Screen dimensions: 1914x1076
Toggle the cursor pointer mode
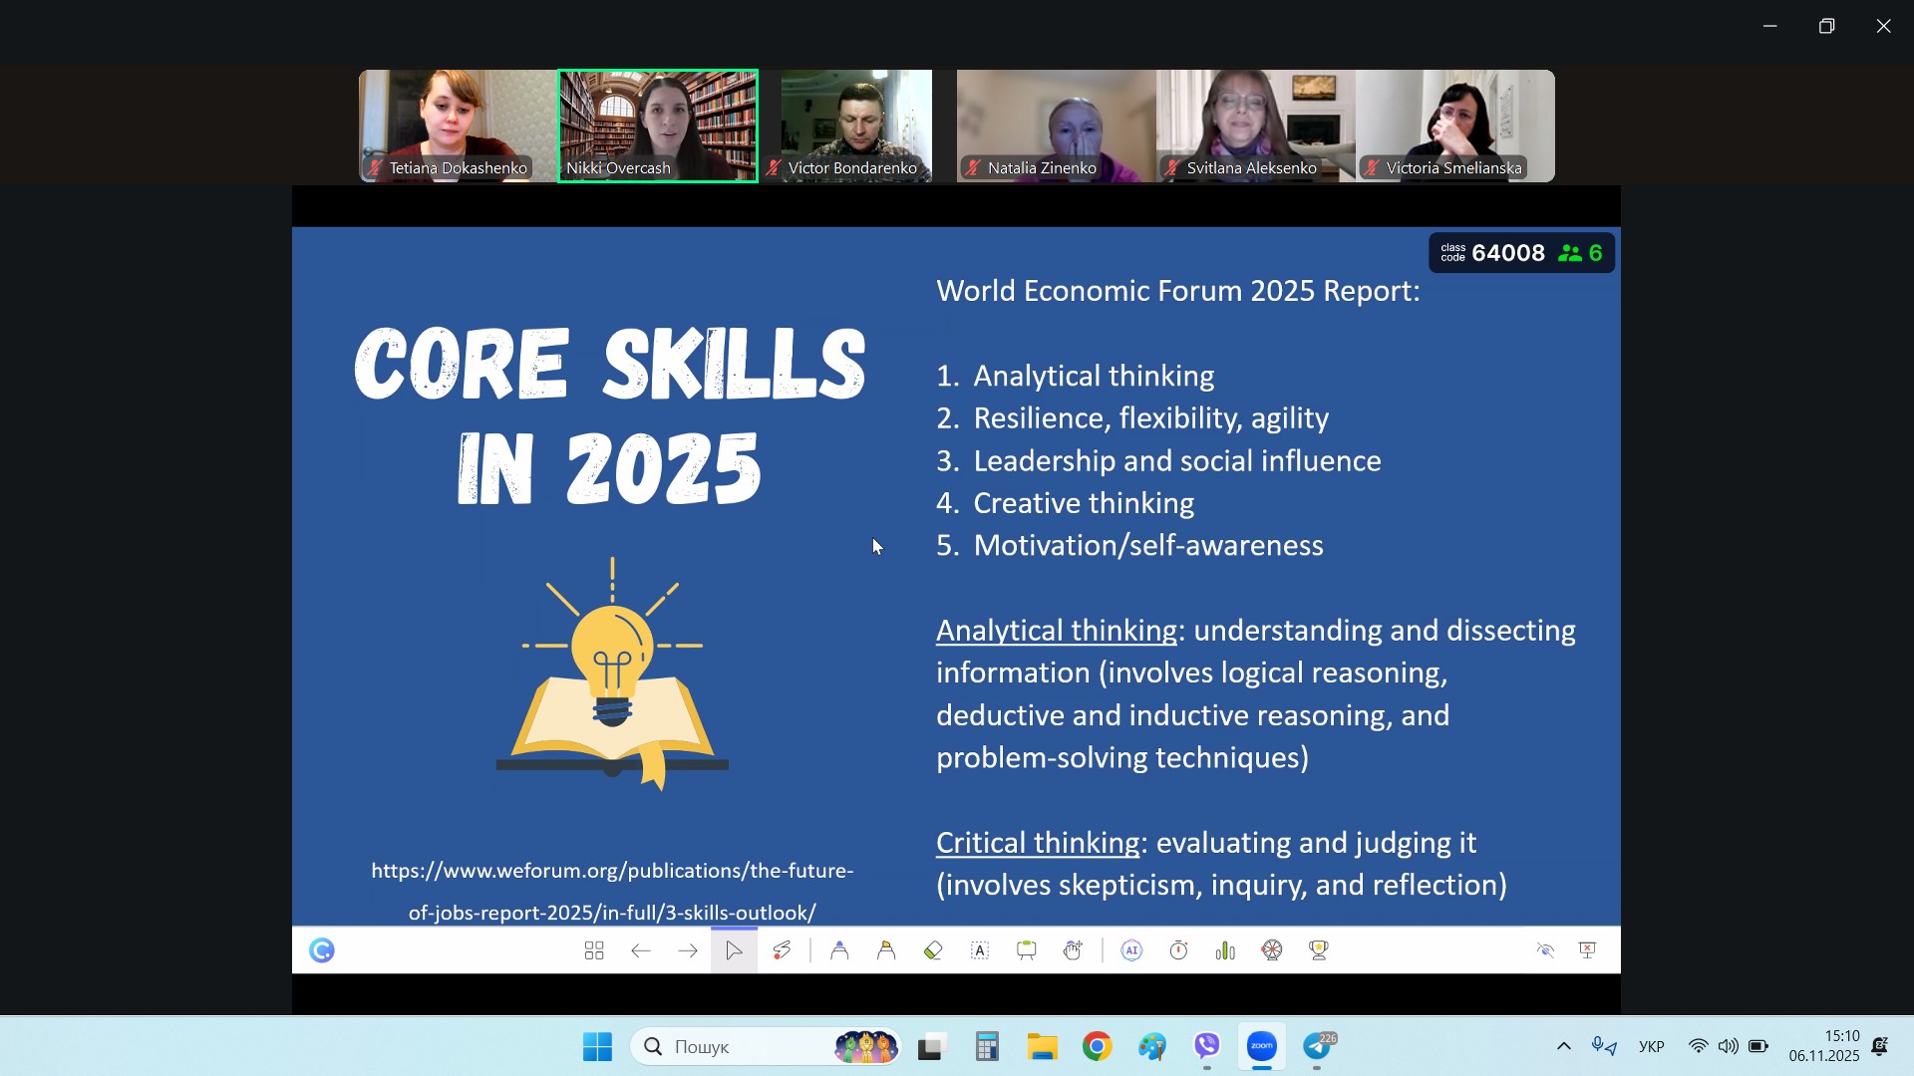(734, 951)
